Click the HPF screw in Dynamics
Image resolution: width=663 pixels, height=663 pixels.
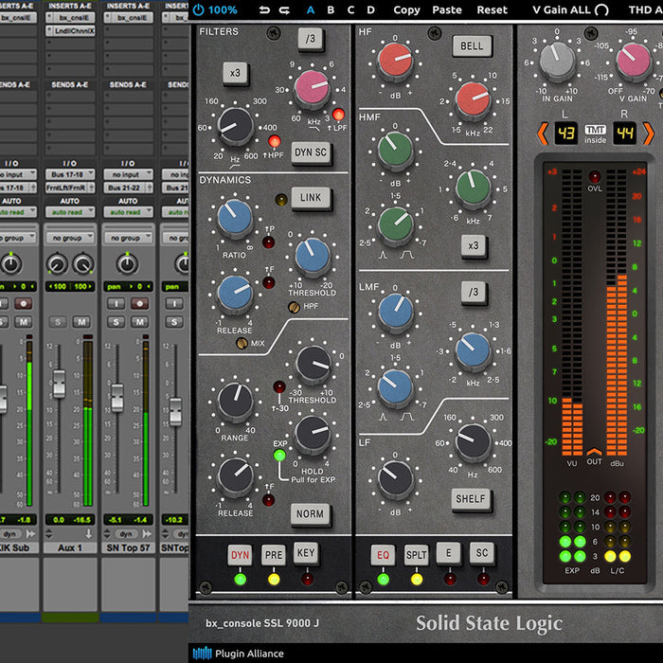click(x=294, y=307)
